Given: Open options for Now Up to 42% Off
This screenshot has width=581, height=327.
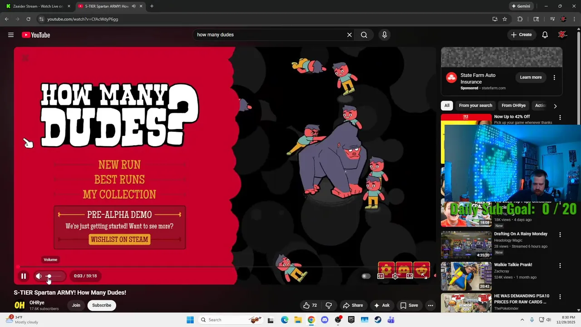Looking at the screenshot, I should click(560, 117).
